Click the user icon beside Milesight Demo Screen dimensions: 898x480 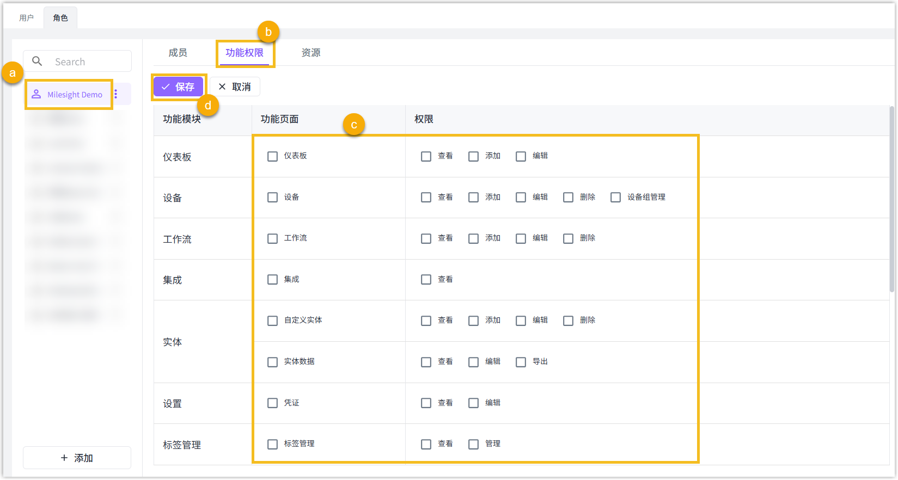36,94
